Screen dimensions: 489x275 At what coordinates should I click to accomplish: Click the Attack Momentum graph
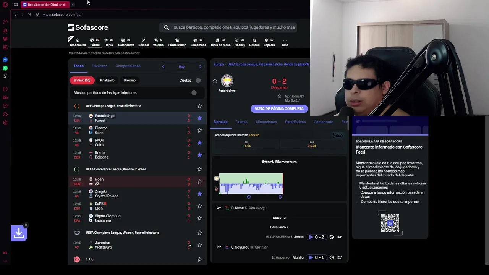[251, 184]
